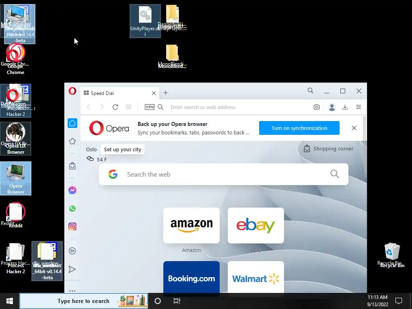Click the Cortana circle on taskbar
Screen dimensions: 412x309
pos(158,301)
